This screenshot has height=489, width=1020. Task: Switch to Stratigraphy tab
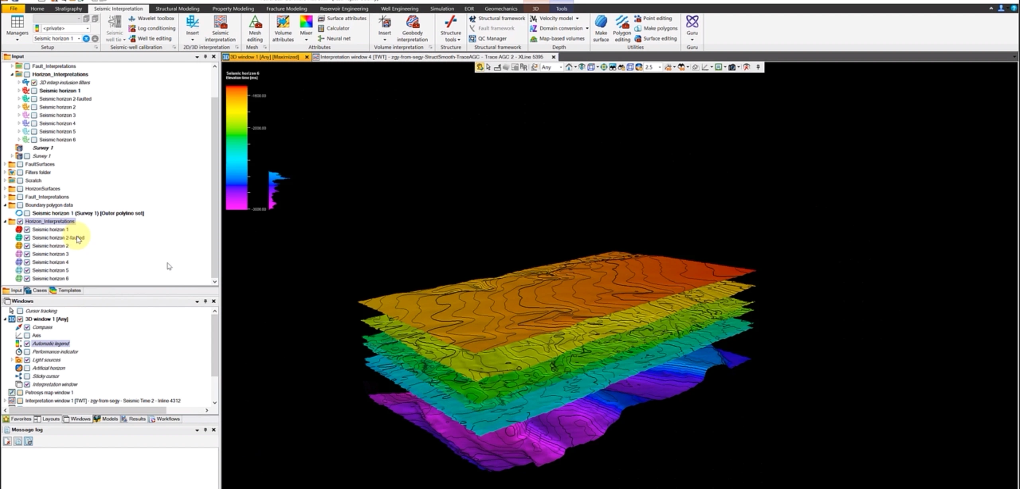pyautogui.click(x=68, y=8)
